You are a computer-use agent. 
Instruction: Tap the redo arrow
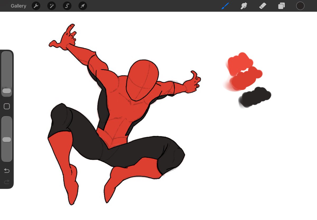pyautogui.click(x=7, y=181)
